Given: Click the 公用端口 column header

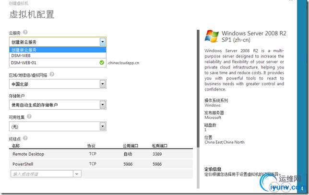Looking at the screenshot, I should (130, 146).
